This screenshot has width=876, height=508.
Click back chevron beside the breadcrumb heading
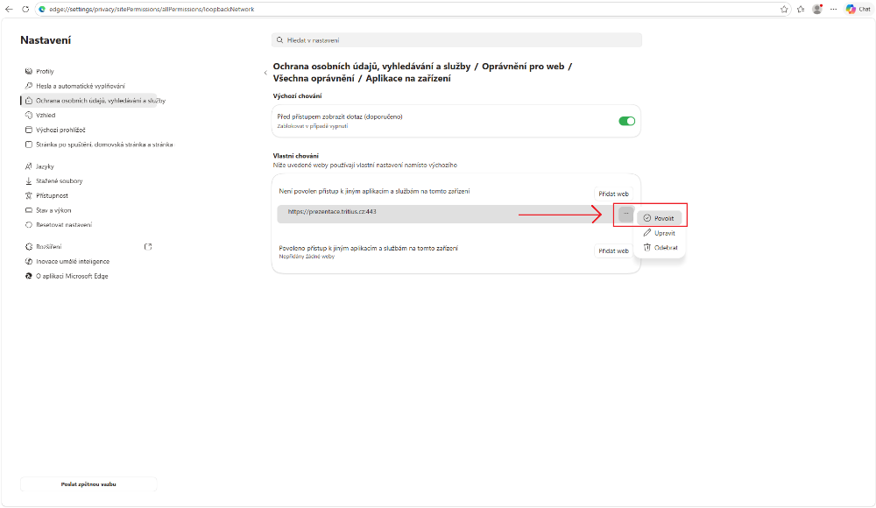point(265,73)
